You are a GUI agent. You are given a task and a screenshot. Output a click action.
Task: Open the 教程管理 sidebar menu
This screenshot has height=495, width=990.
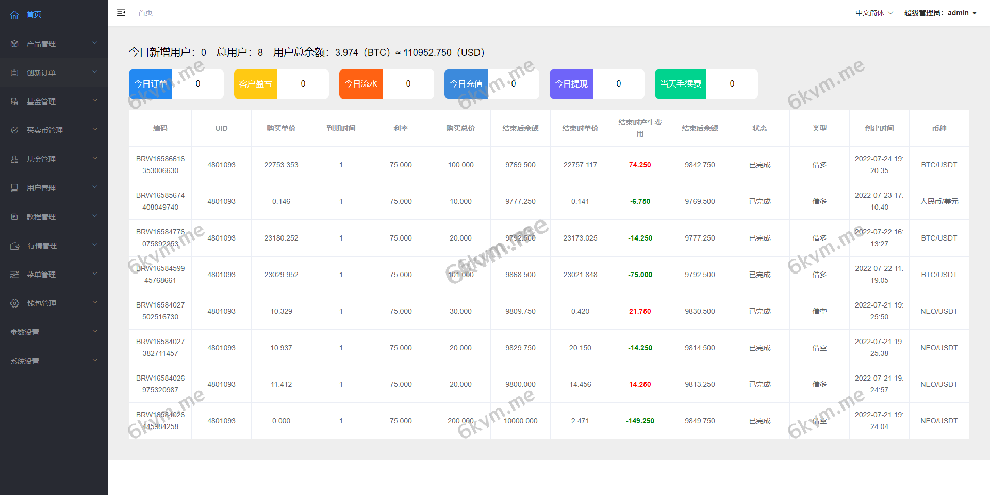[x=41, y=217]
